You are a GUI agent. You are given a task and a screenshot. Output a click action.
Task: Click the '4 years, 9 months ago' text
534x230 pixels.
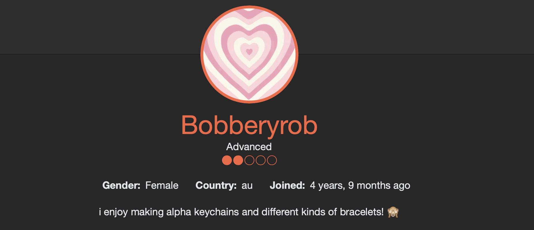point(360,185)
